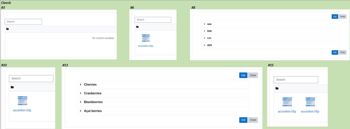
Task: Follow the accordion.h5p link in panel #10
Action: [x=22, y=110]
